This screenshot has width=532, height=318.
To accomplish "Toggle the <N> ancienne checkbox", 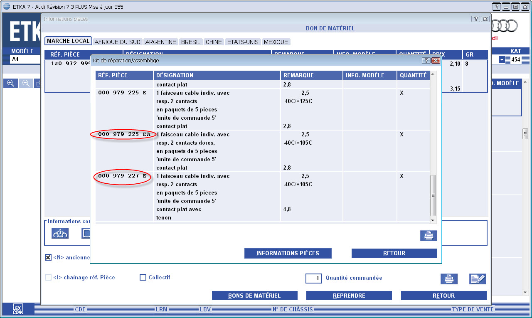I will (x=48, y=257).
